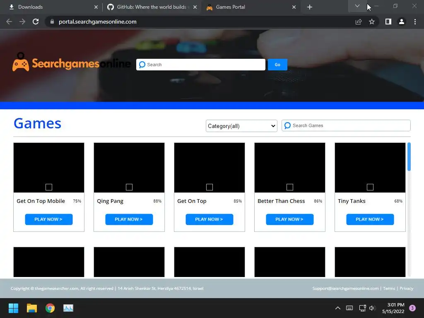Click Play Now under Get On Top 85%
The width and height of the screenshot is (424, 318).
point(209,219)
